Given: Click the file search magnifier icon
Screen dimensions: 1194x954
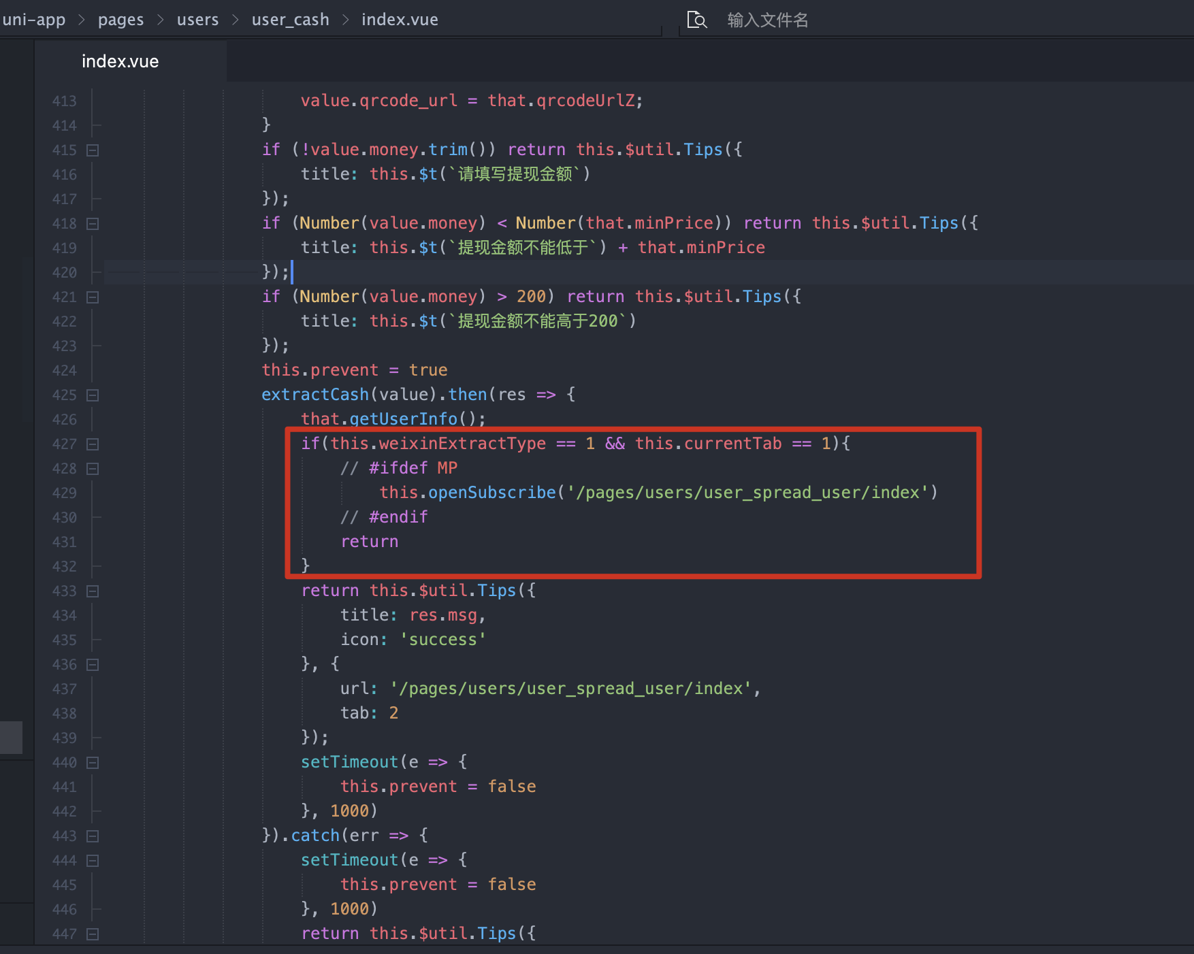Looking at the screenshot, I should pyautogui.click(x=696, y=20).
